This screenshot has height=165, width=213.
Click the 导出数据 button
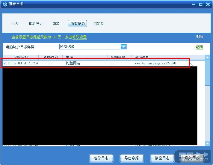click(x=132, y=158)
